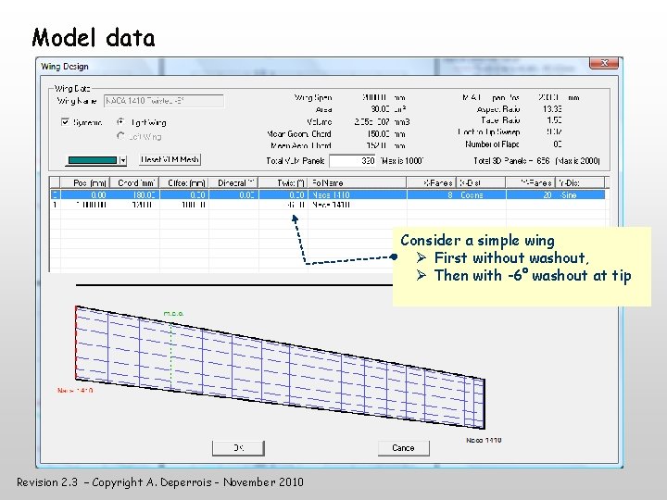Image resolution: width=667 pixels, height=500 pixels.
Task: Click Sine Y-Dist cell in first row
Action: pos(579,194)
